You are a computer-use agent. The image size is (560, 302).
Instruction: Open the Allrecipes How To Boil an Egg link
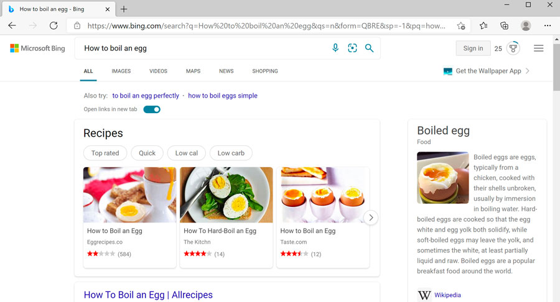click(x=148, y=295)
